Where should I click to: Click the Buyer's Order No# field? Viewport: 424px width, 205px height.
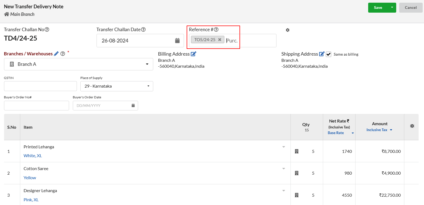click(36, 106)
